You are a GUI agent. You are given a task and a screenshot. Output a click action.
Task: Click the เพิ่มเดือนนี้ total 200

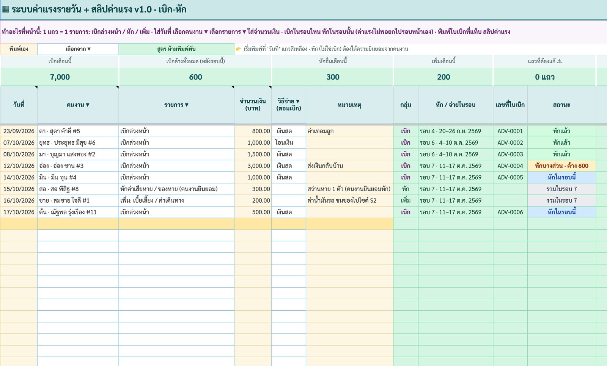click(x=443, y=77)
